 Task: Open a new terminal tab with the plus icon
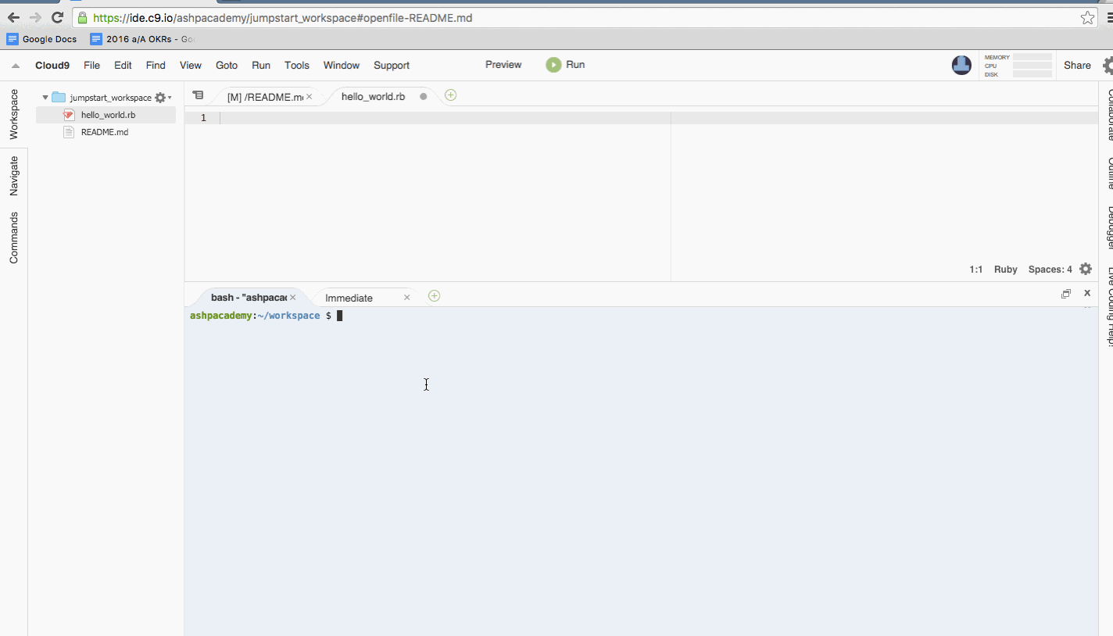click(434, 296)
